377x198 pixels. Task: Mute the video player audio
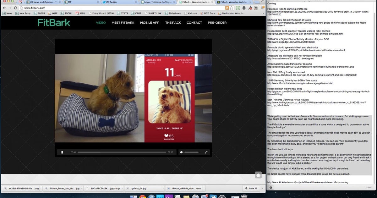tap(182, 152)
